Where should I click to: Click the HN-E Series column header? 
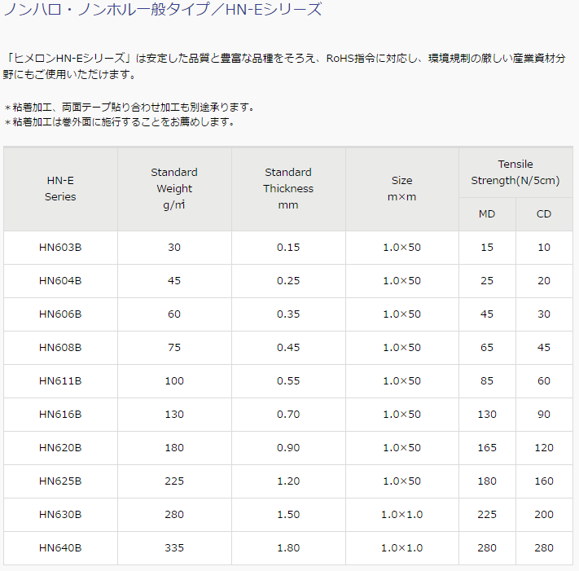click(60, 188)
